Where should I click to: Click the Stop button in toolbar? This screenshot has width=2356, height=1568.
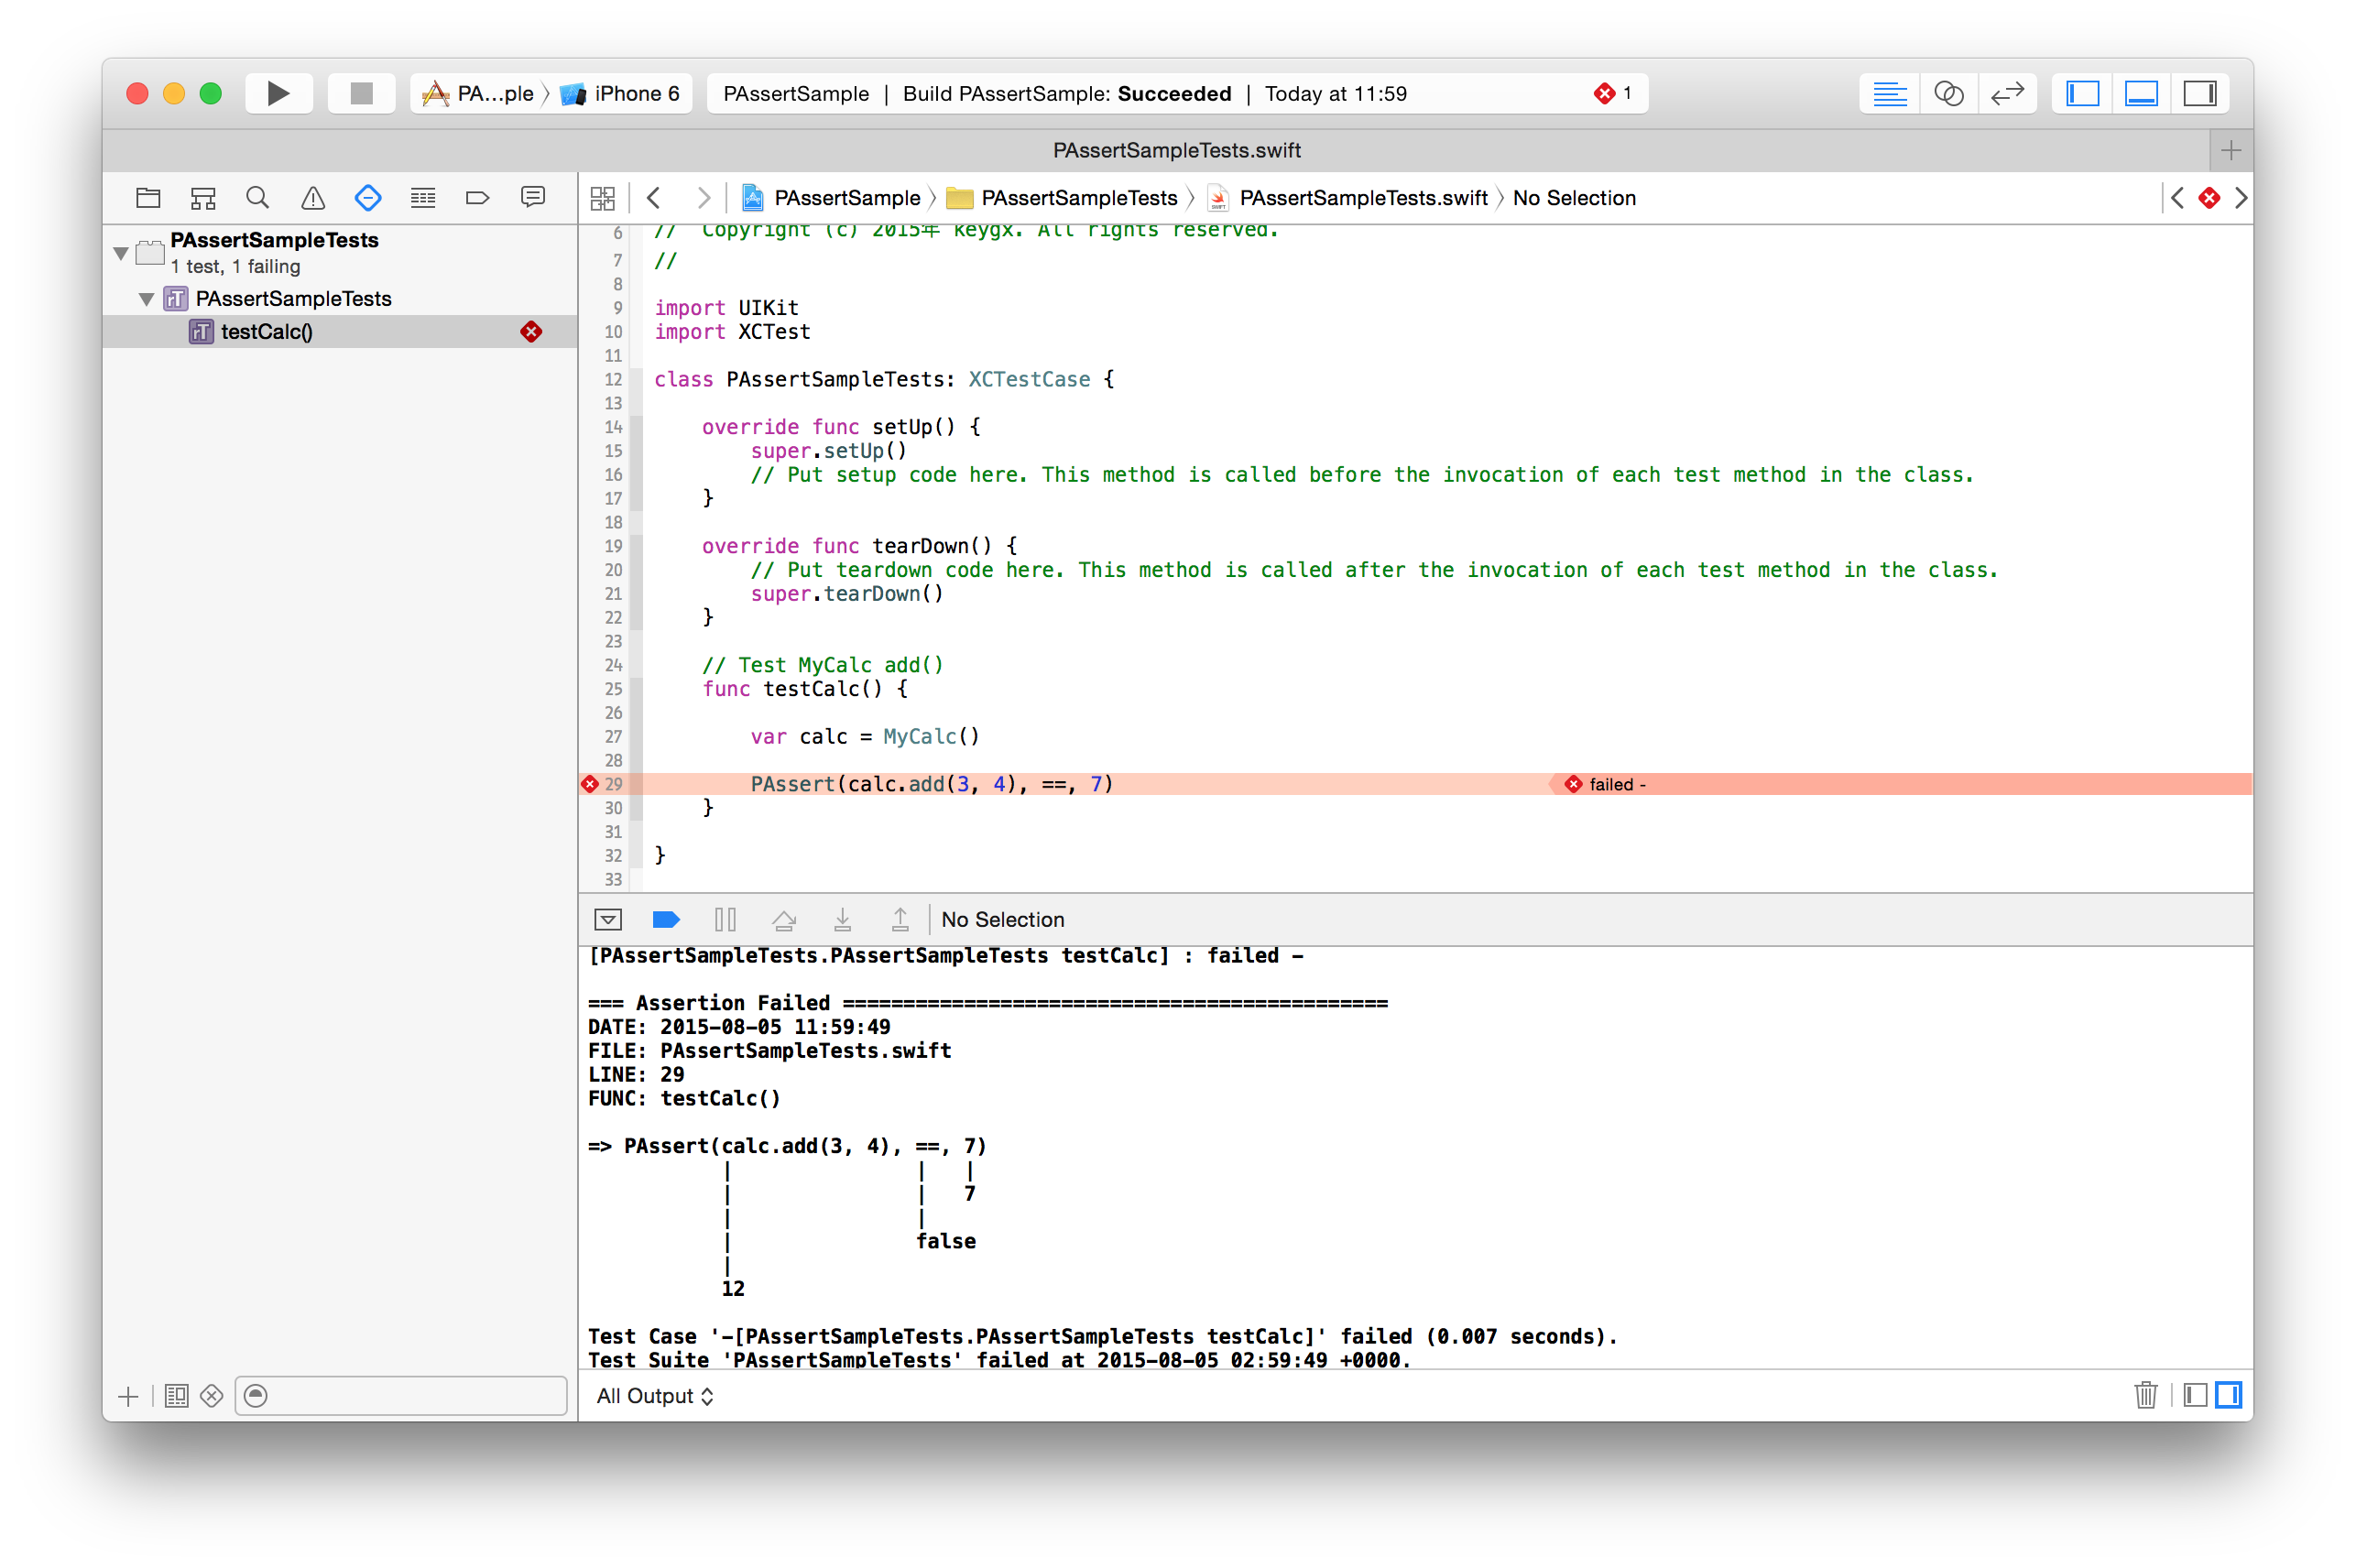[361, 94]
